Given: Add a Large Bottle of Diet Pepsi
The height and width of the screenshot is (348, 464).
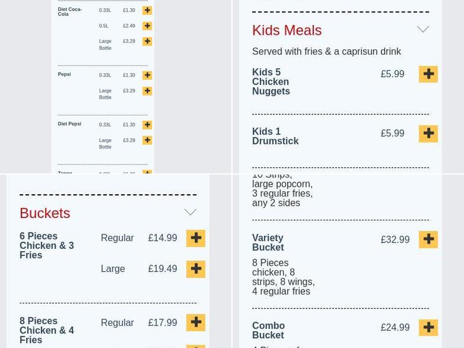Looking at the screenshot, I should coord(147,140).
